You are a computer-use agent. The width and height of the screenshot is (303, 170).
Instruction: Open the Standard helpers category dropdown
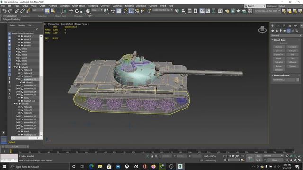(286, 35)
